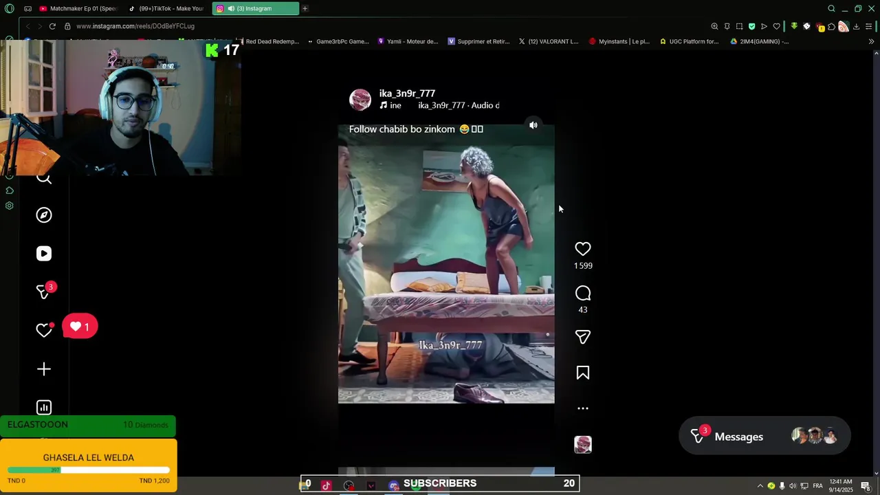880x495 pixels.
Task: Open the Yamli - Moteur de... bookmark
Action: [x=408, y=41]
